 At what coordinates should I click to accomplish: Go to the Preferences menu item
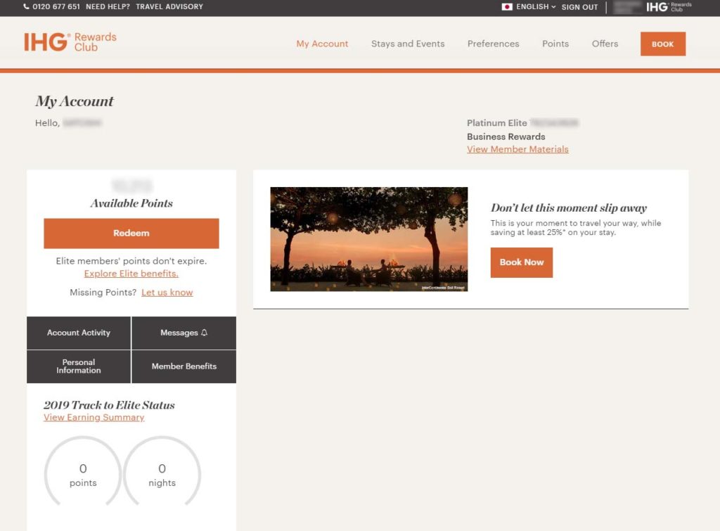tap(493, 44)
